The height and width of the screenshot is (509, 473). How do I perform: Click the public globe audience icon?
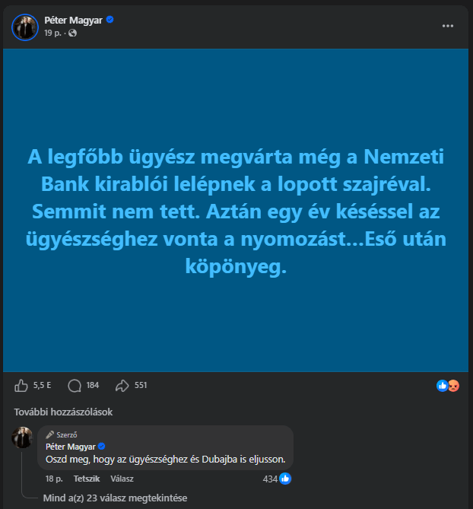(72, 33)
